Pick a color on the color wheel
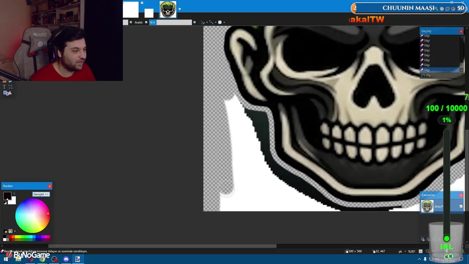Image resolution: width=469 pixels, height=264 pixels. (33, 216)
